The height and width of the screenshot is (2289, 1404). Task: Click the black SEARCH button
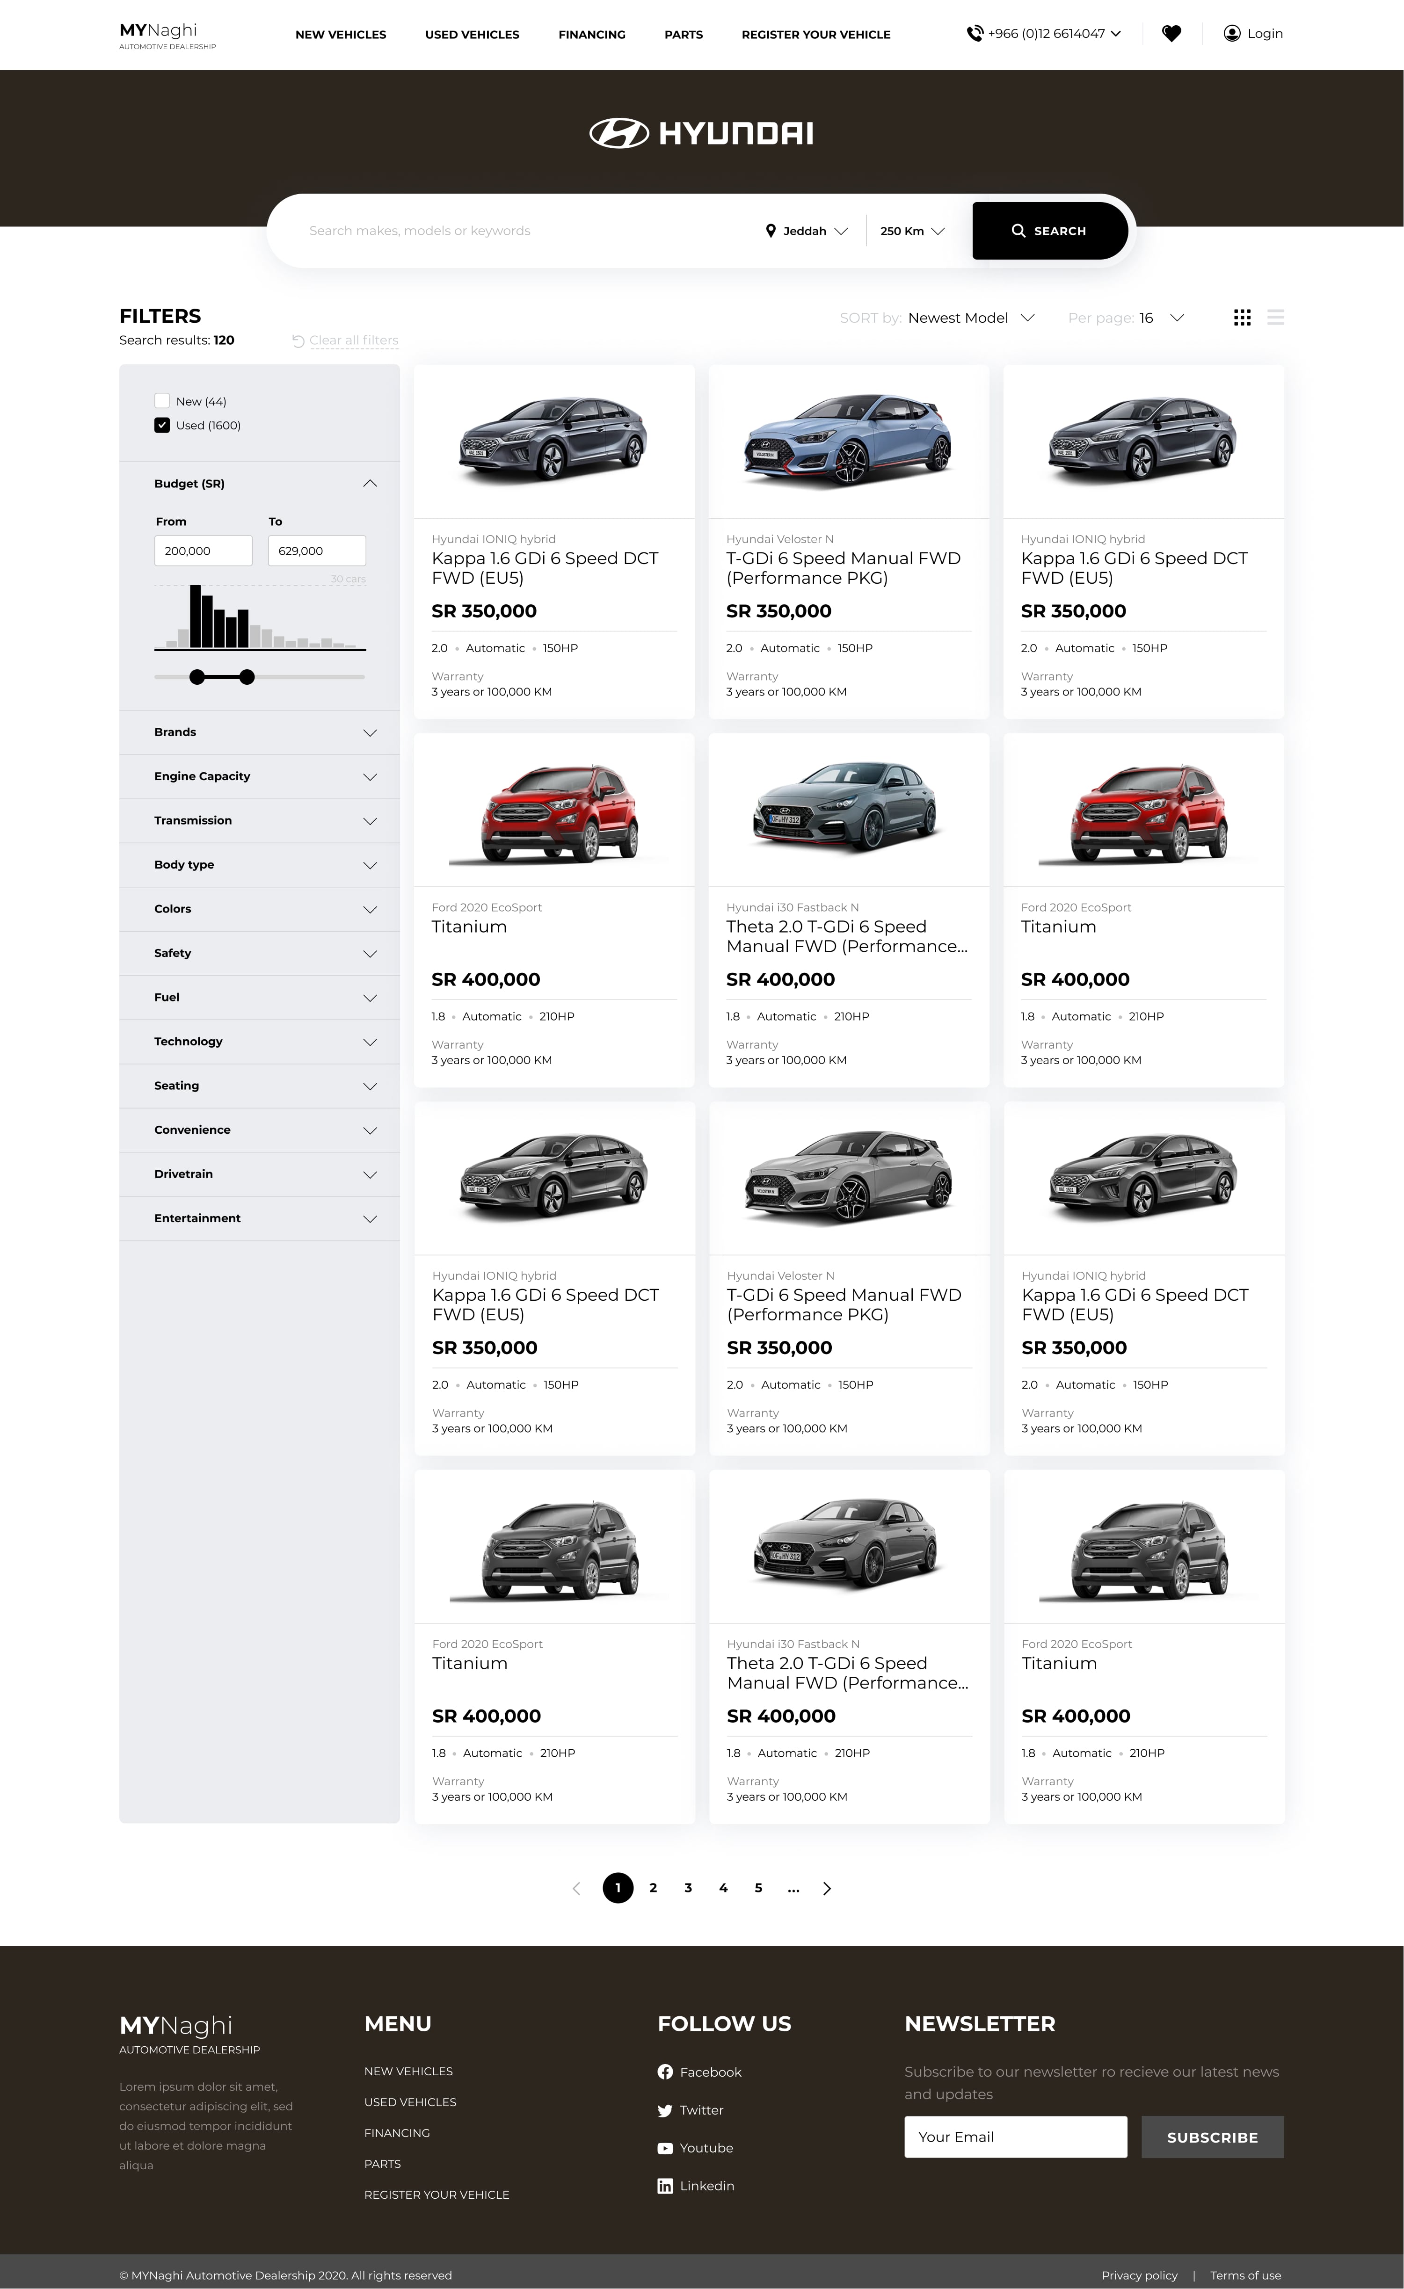click(1050, 231)
